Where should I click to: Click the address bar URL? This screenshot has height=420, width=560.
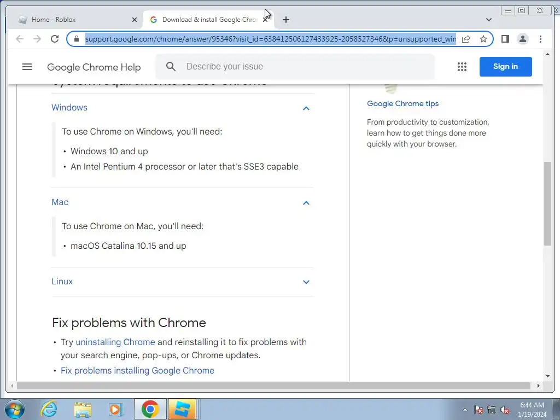tap(270, 39)
